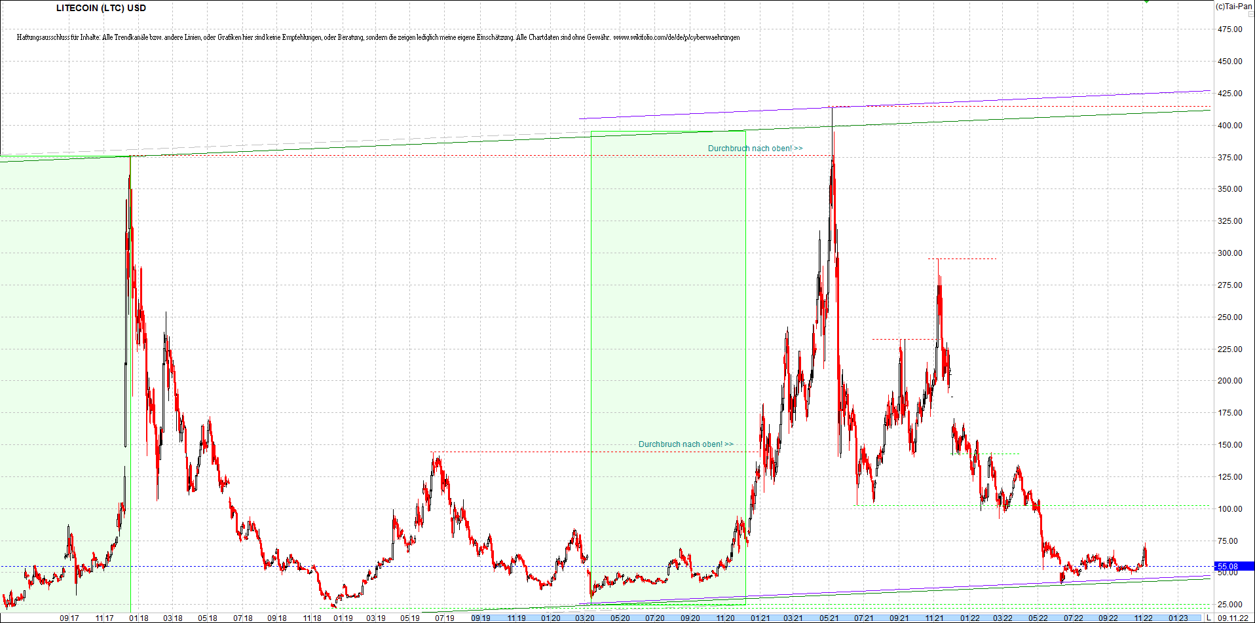Click the blue 55.08 current price marker
Image resolution: width=1255 pixels, height=623 pixels.
[x=1235, y=566]
